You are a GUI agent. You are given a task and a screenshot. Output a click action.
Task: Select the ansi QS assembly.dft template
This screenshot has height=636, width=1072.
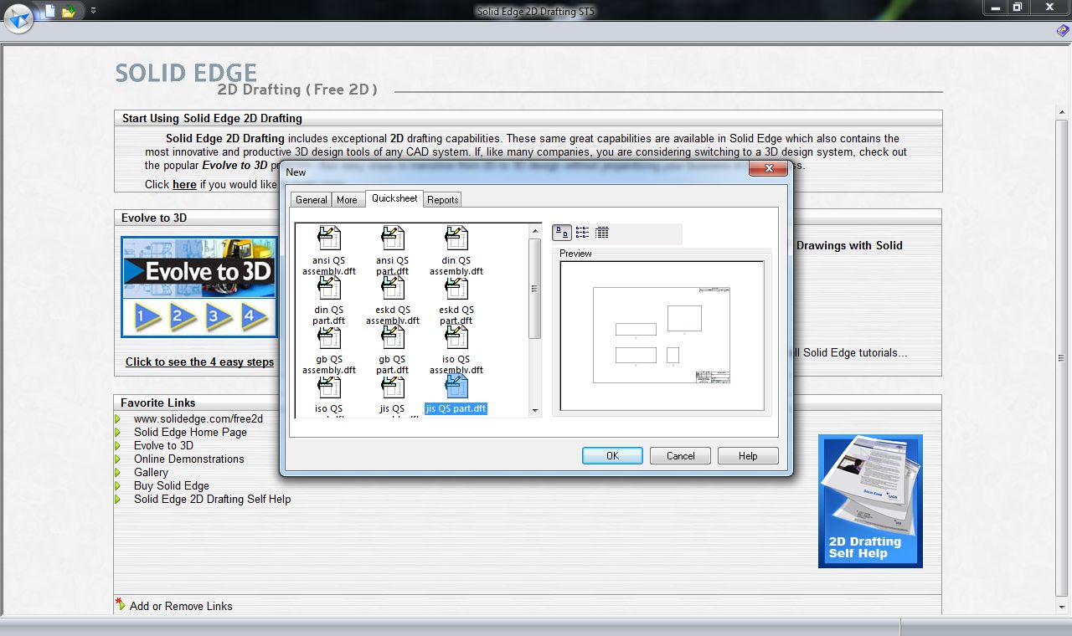pos(328,250)
